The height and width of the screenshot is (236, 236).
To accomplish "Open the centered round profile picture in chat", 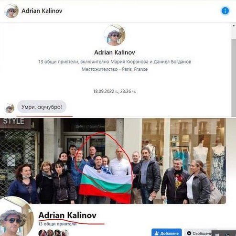I will click(115, 35).
